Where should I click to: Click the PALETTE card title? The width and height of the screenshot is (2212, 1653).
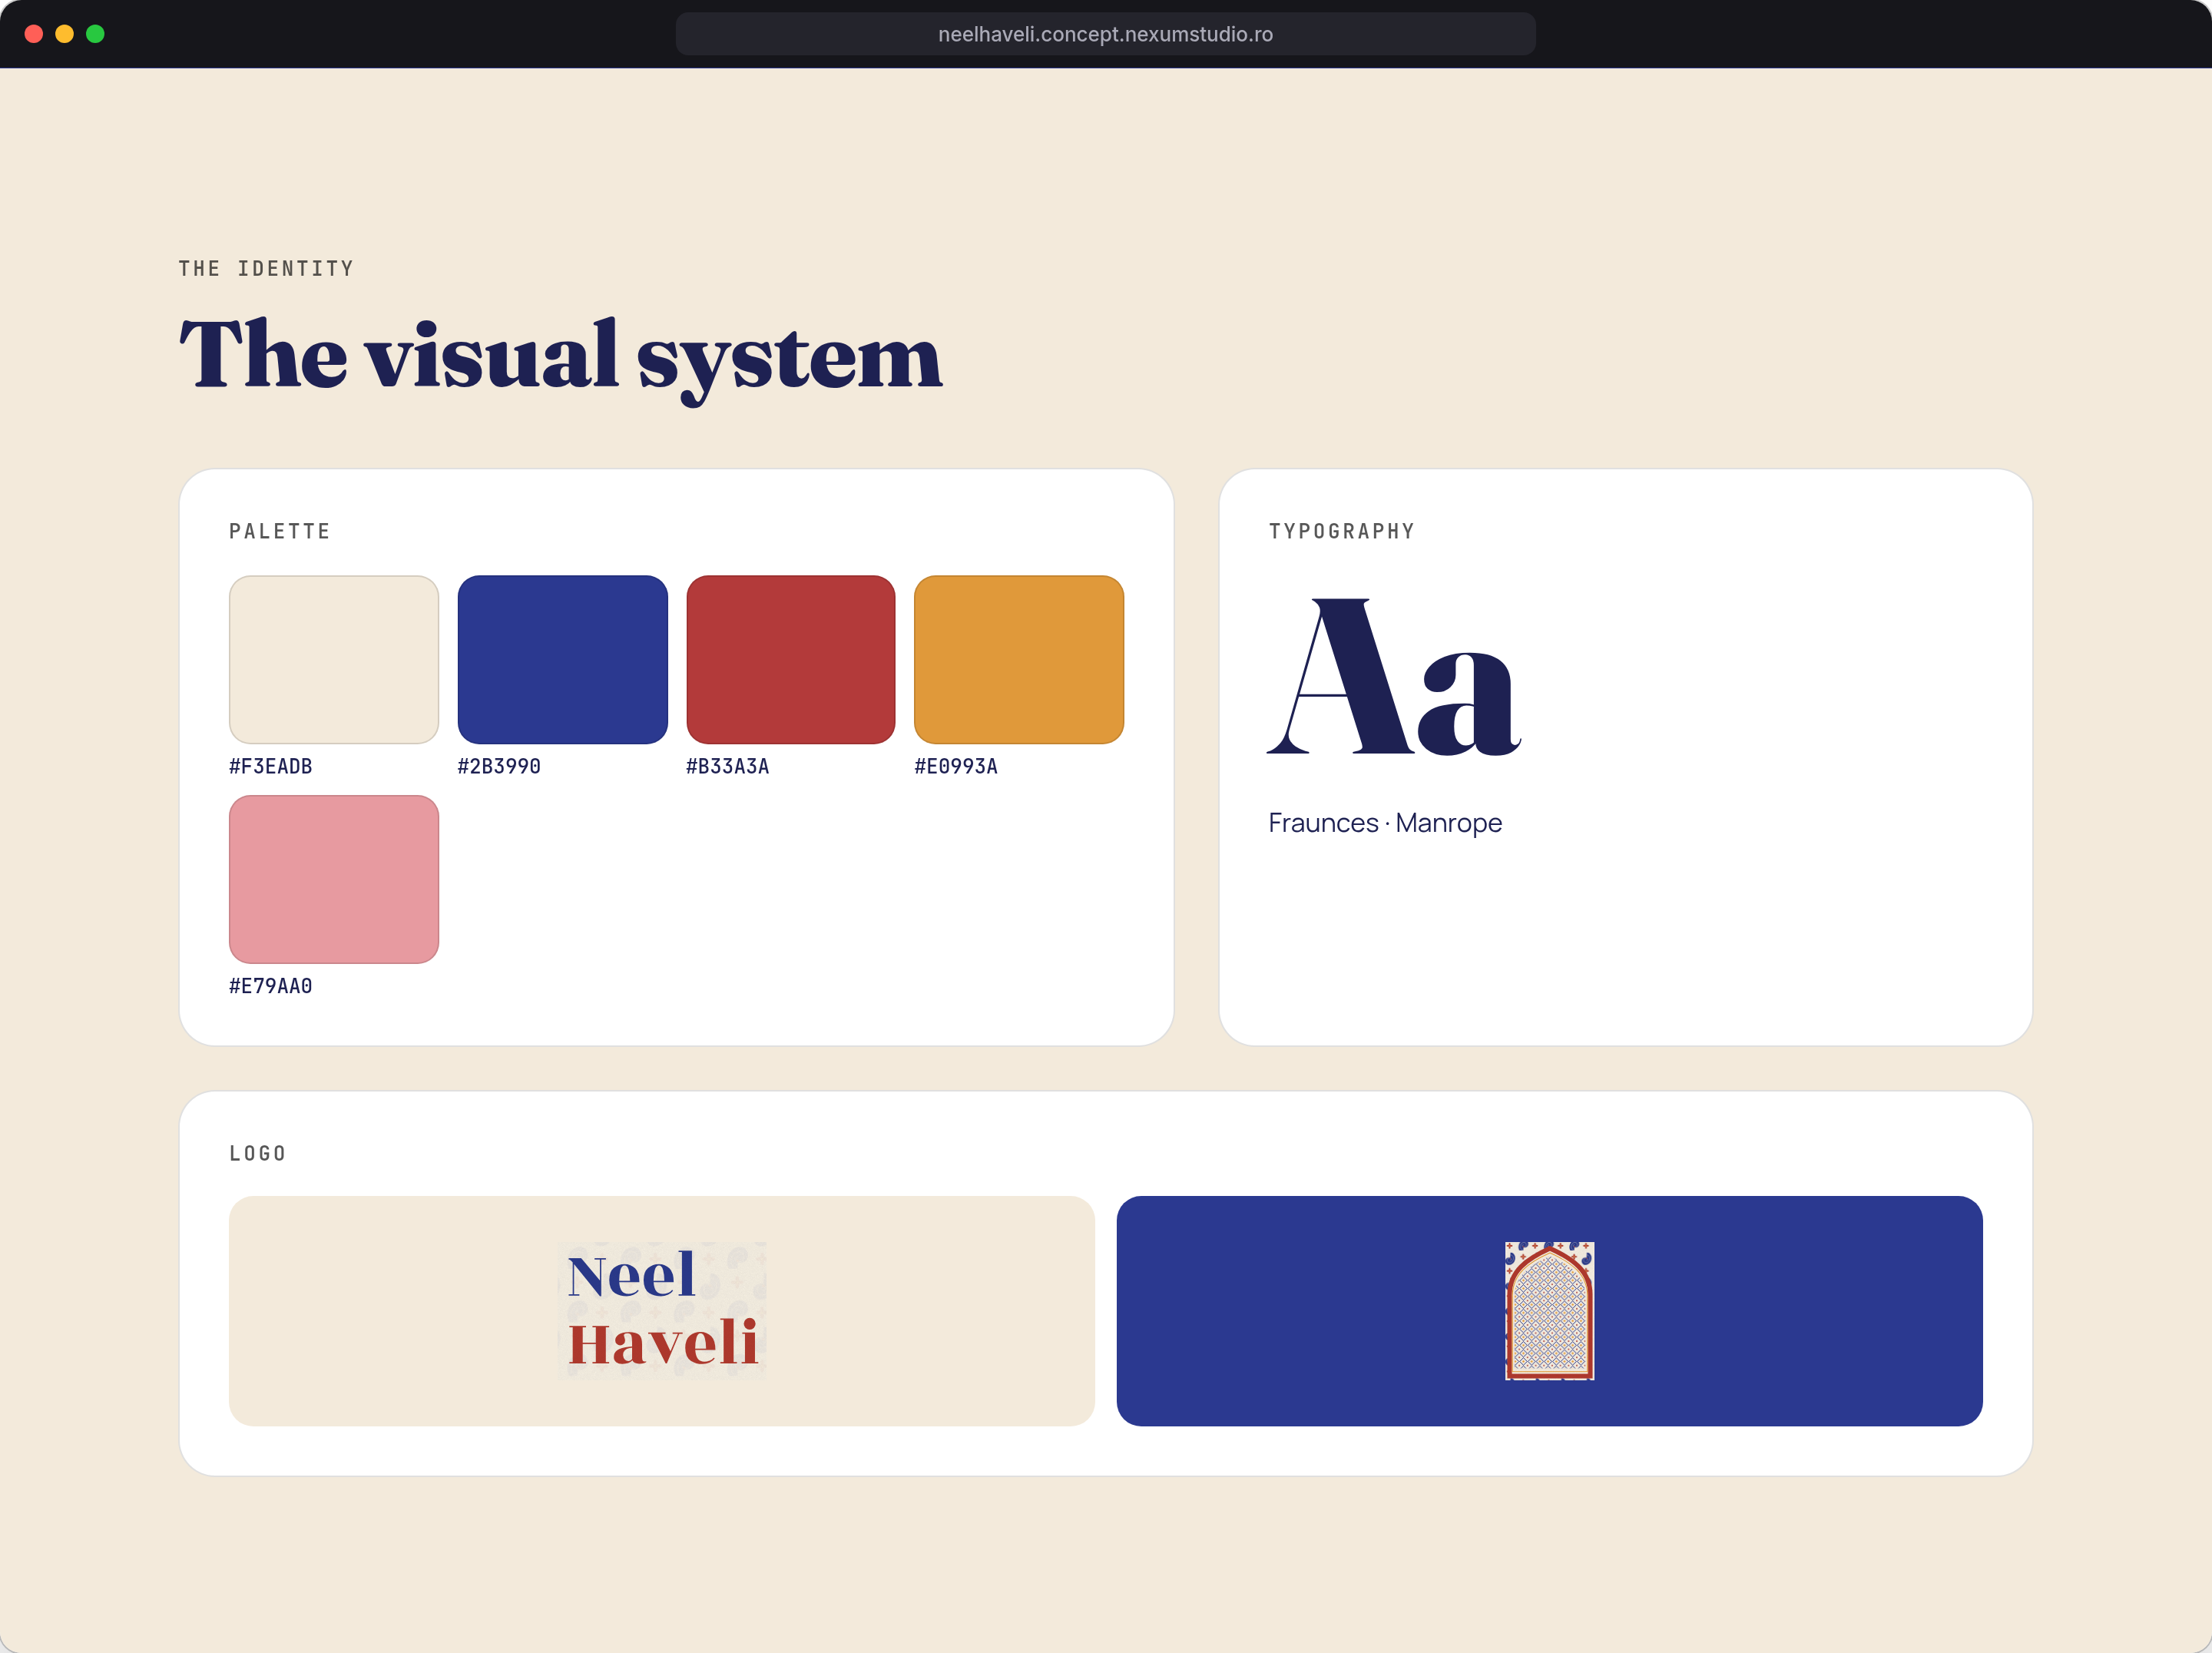point(280,531)
